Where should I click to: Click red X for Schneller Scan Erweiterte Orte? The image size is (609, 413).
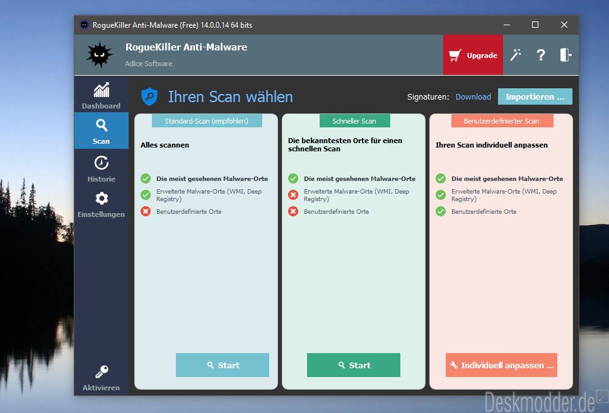(x=293, y=195)
